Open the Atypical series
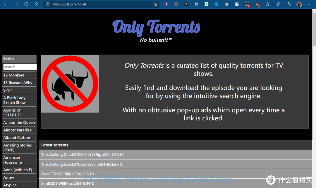The width and height of the screenshot is (316, 188). (x=19, y=185)
